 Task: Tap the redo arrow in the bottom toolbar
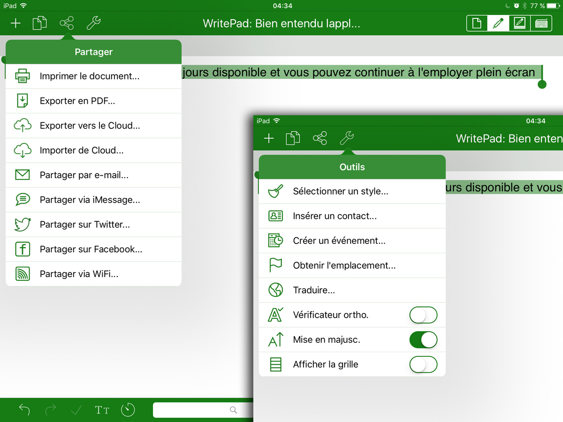50,410
